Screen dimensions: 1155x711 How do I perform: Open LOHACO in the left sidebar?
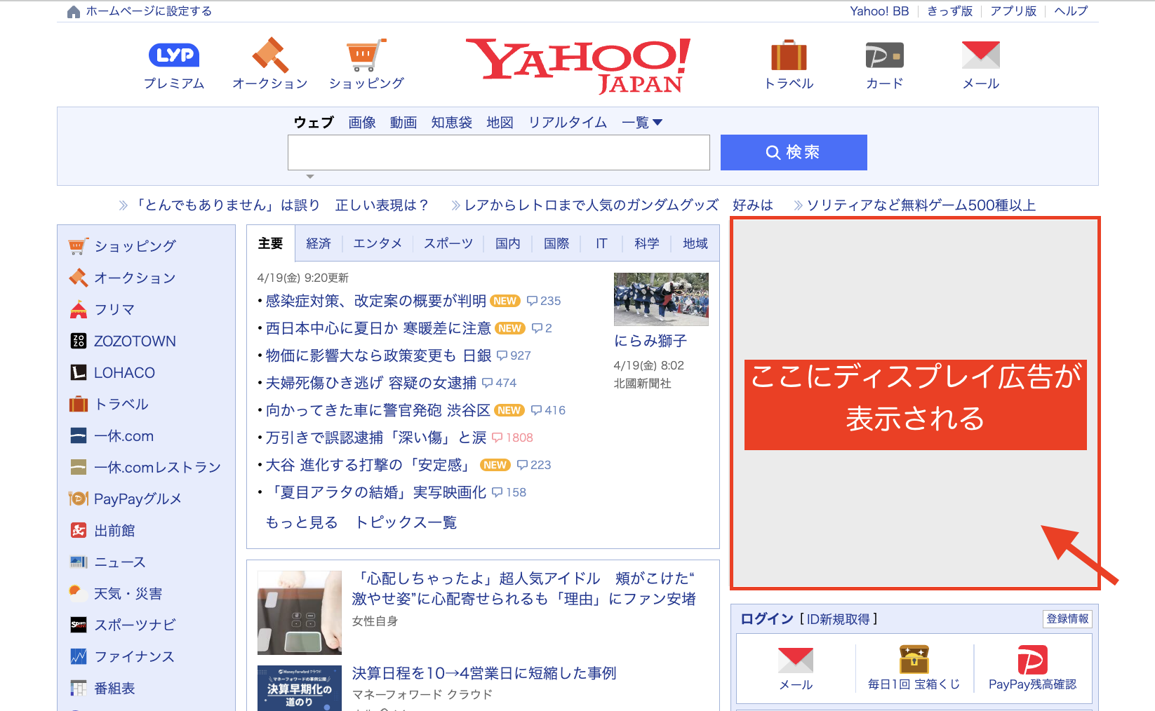pyautogui.click(x=124, y=372)
